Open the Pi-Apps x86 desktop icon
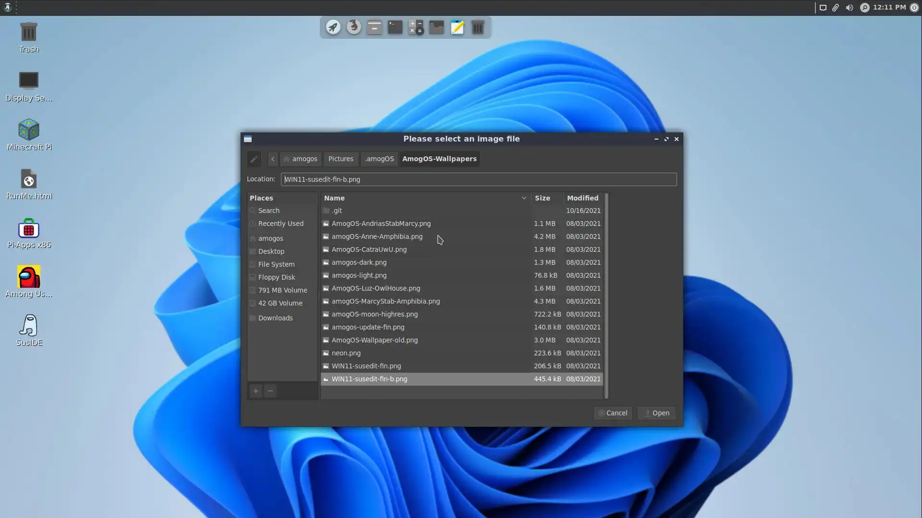Screen dimensions: 922x518 point(29,233)
